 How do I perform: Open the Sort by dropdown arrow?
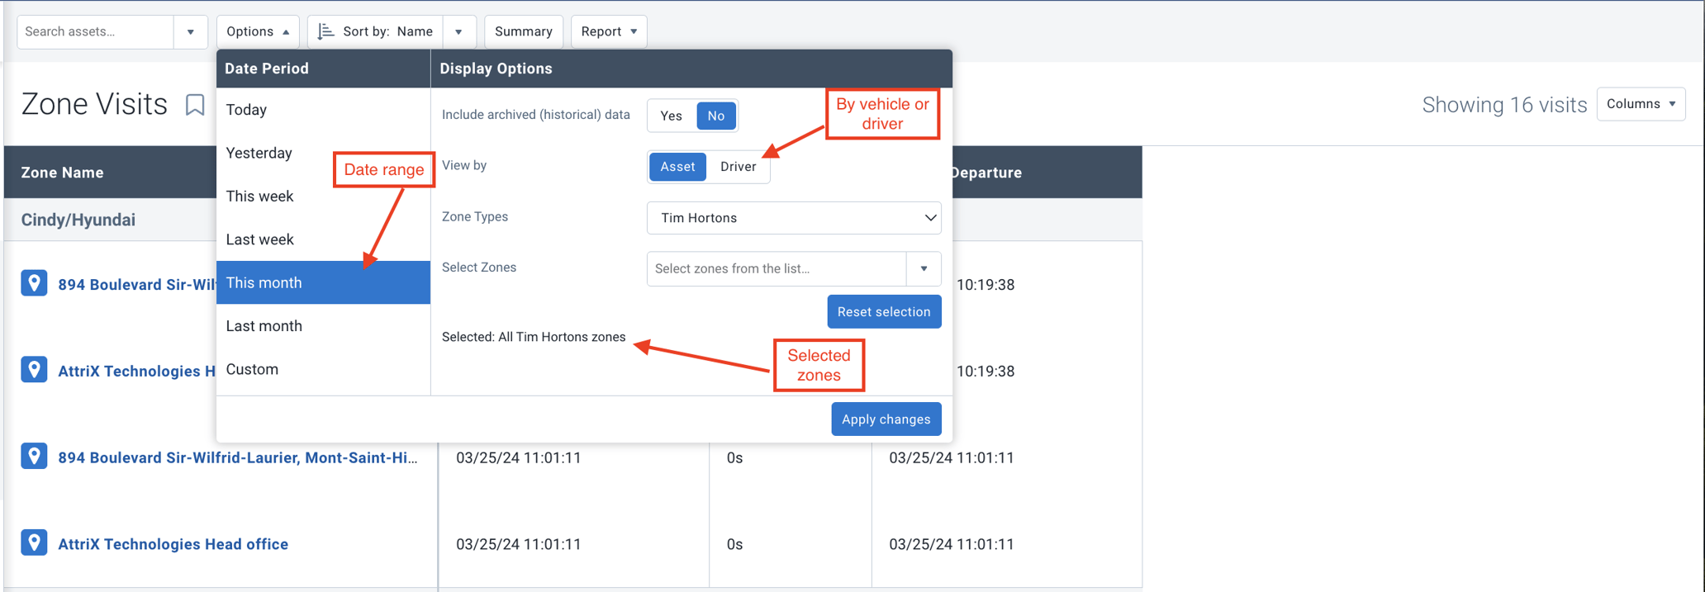tap(458, 32)
